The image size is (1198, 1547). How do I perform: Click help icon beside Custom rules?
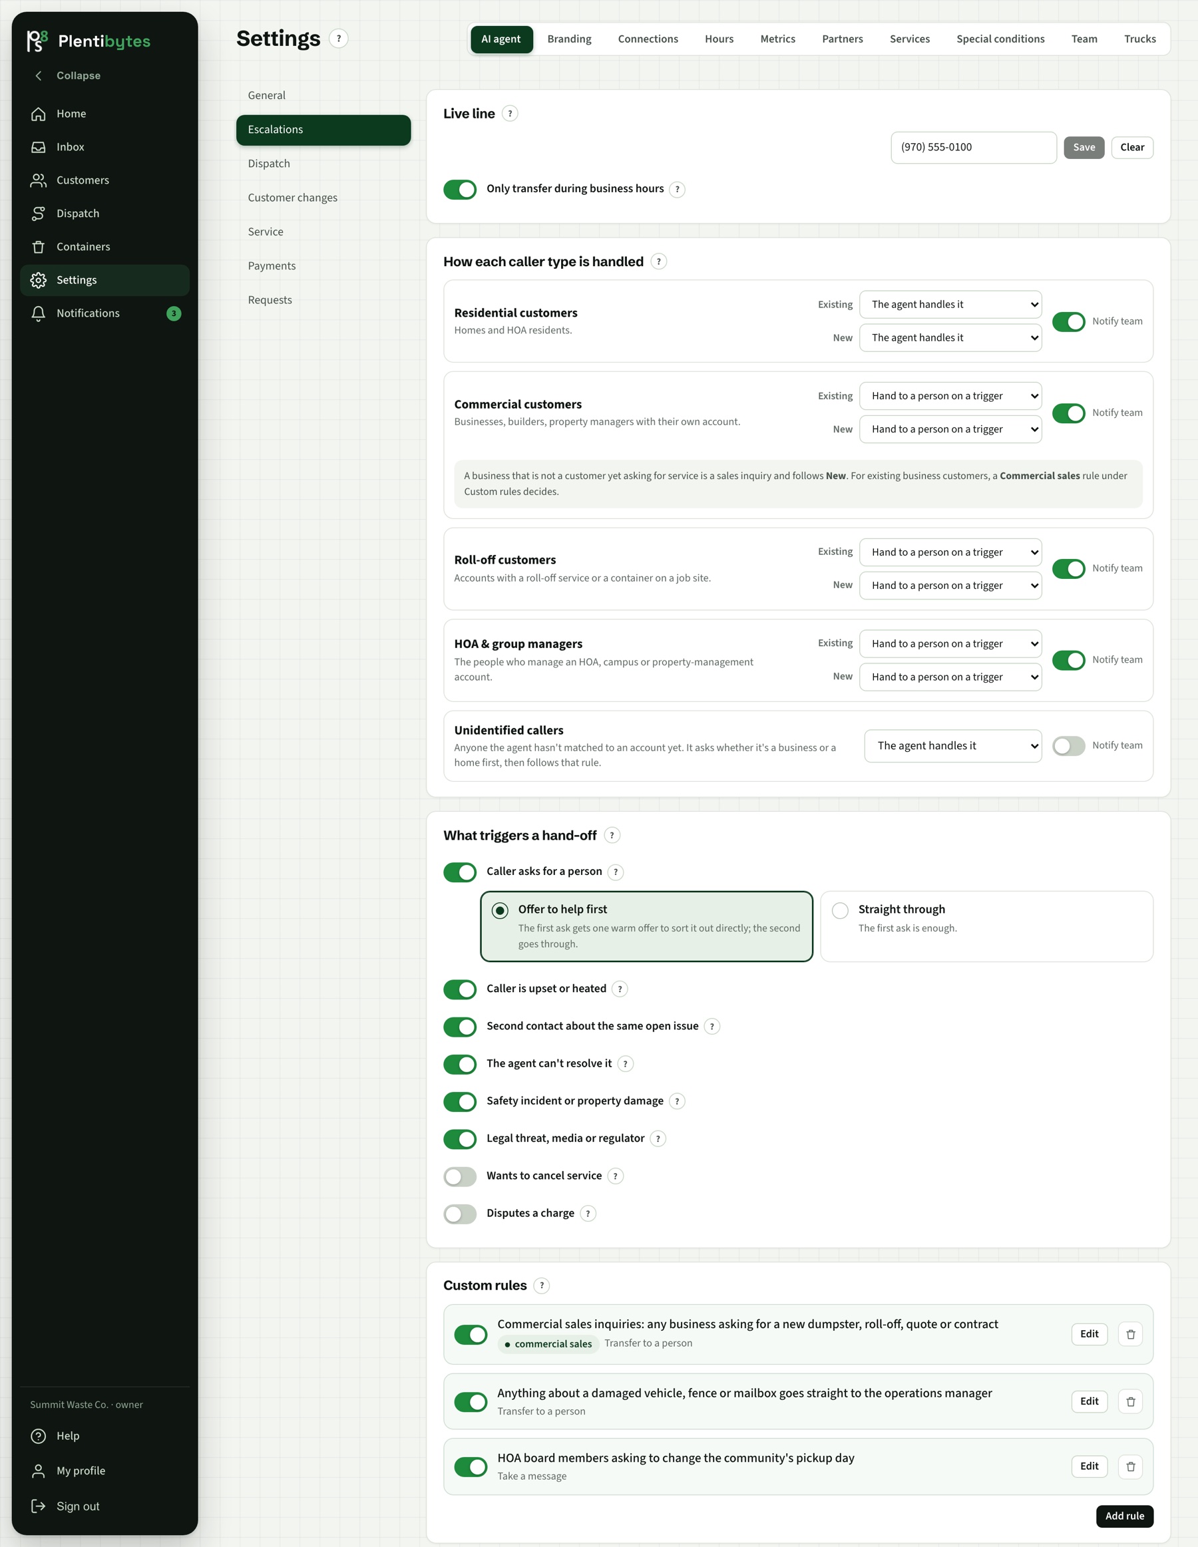click(542, 1286)
